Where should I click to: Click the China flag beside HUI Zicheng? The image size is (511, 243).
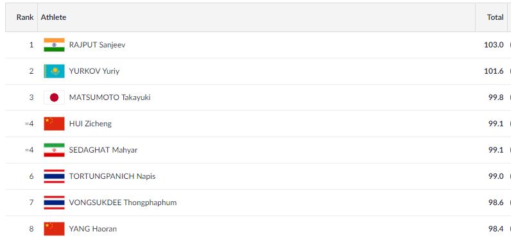pyautogui.click(x=54, y=124)
